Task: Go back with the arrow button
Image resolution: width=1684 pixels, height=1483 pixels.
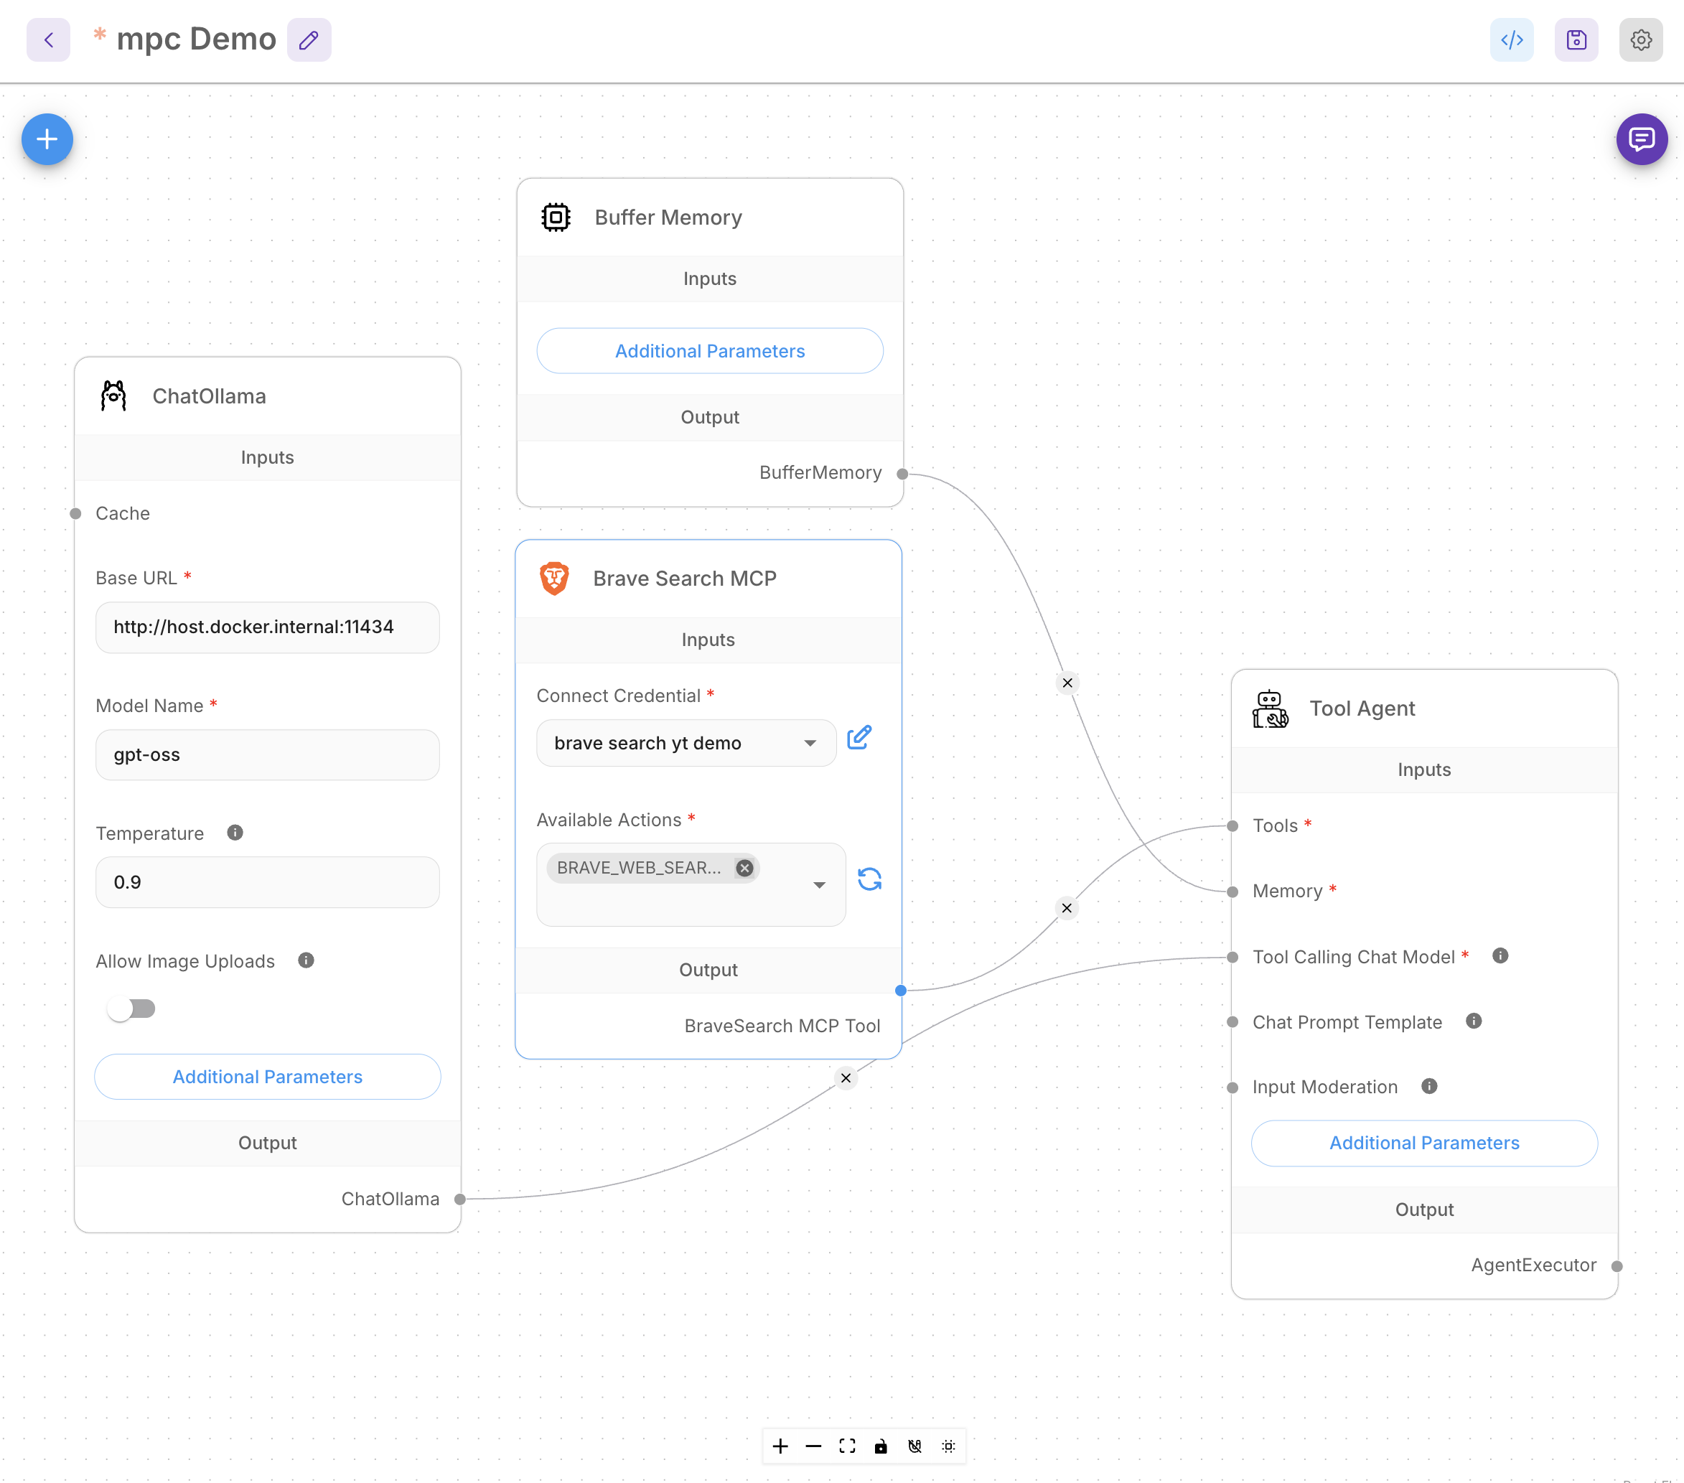Action: 49,39
